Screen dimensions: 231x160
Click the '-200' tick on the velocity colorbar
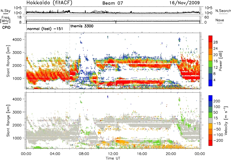[x=218, y=140]
